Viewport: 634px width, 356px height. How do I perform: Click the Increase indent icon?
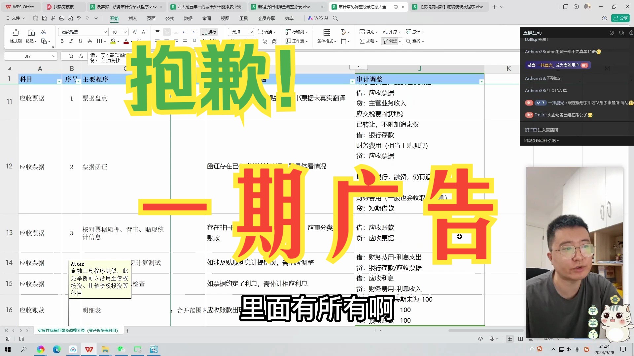(x=194, y=32)
